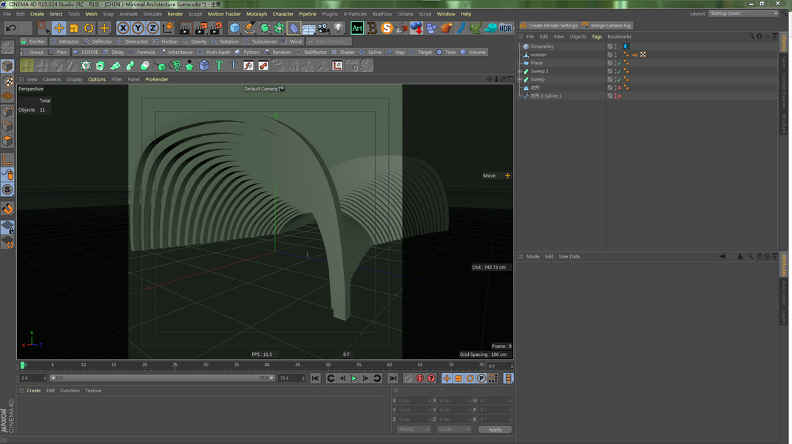Click the Art plugin icon
Screen dimensions: 792x444
click(x=357, y=28)
